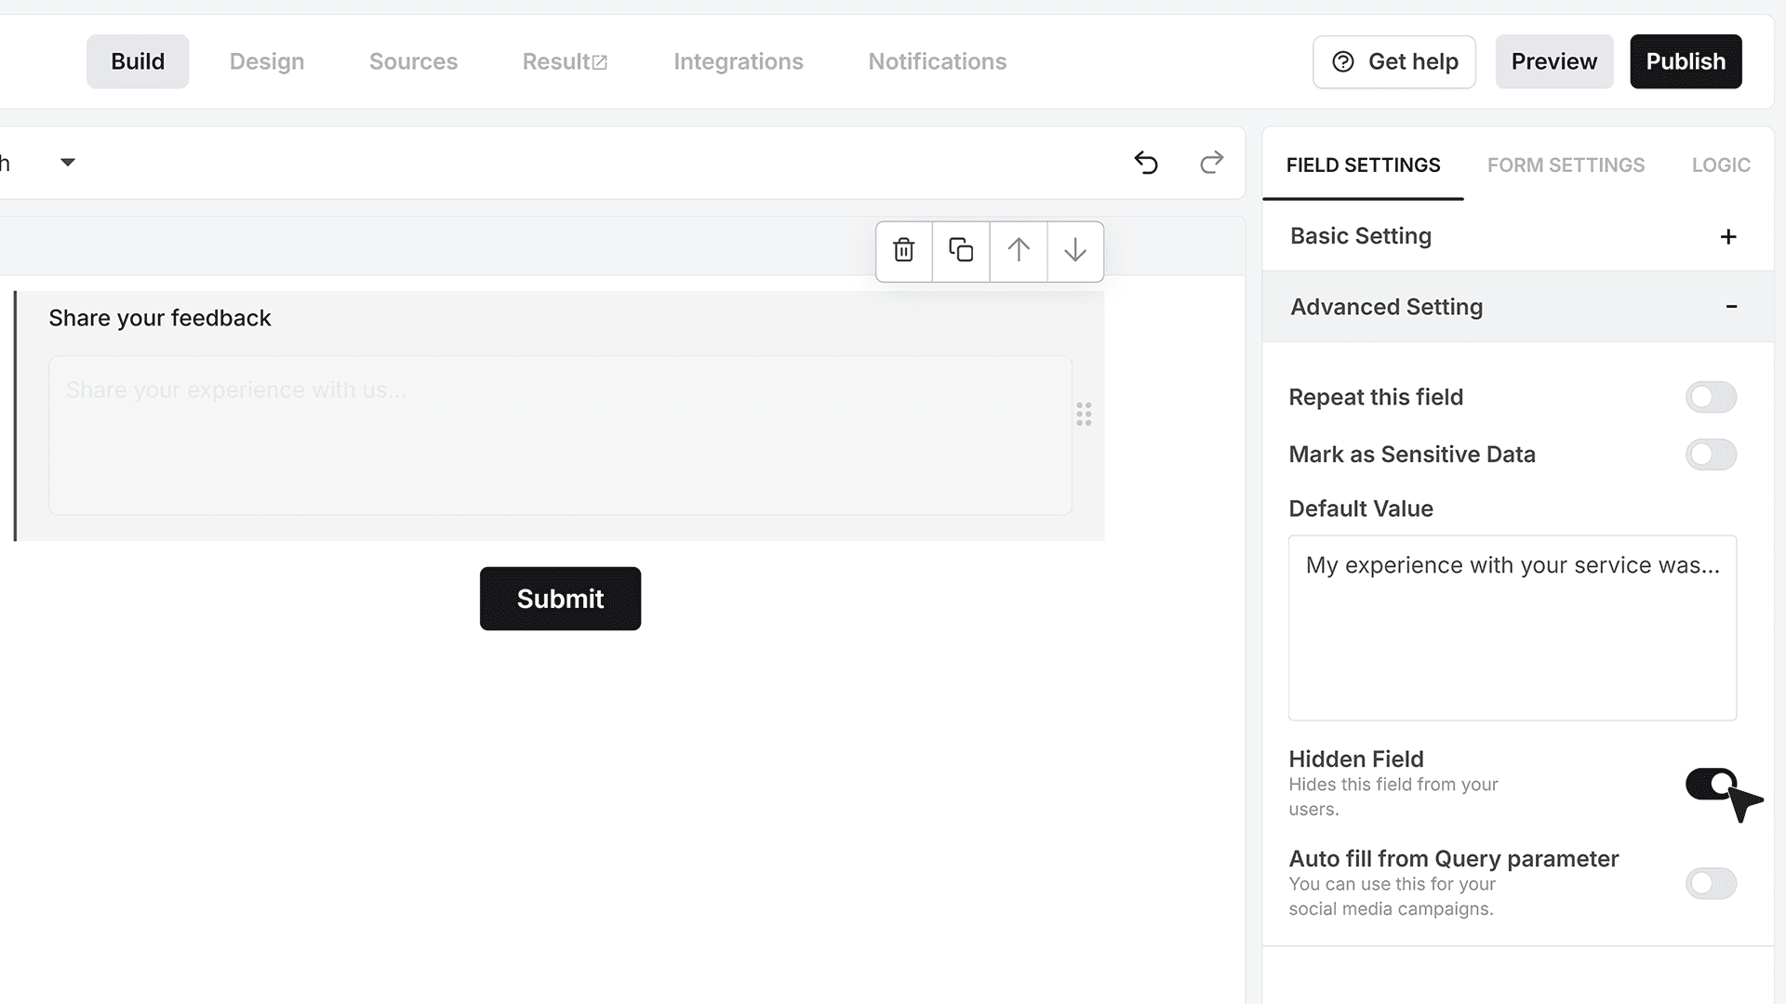Enable Auto fill from Query parameter

(x=1711, y=883)
